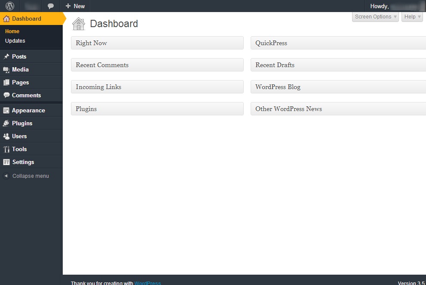Click the Posts pushpin icon
Image resolution: width=426 pixels, height=285 pixels.
[x=6, y=57]
